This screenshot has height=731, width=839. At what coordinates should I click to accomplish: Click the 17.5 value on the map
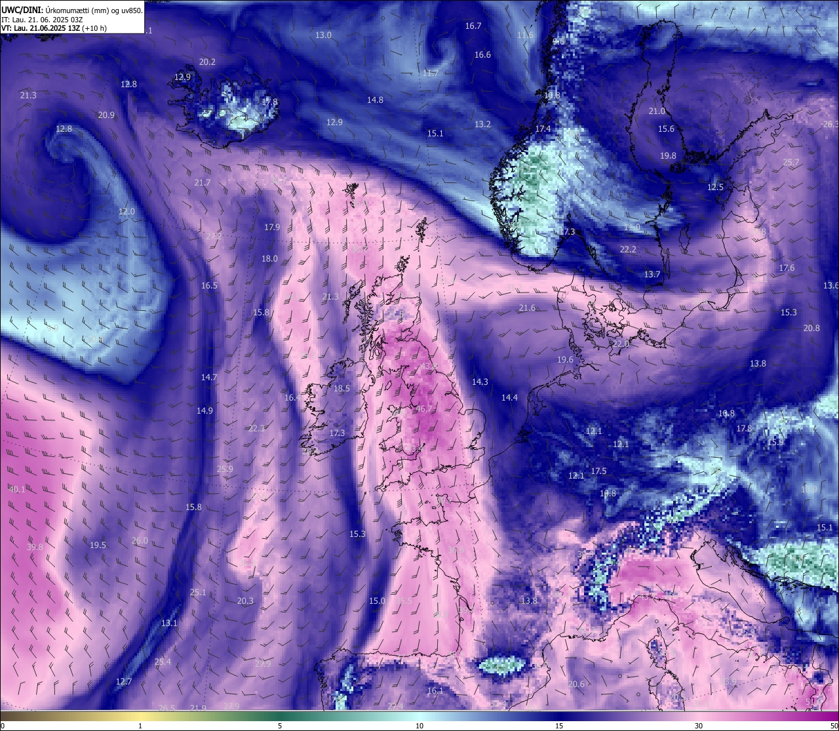click(598, 471)
